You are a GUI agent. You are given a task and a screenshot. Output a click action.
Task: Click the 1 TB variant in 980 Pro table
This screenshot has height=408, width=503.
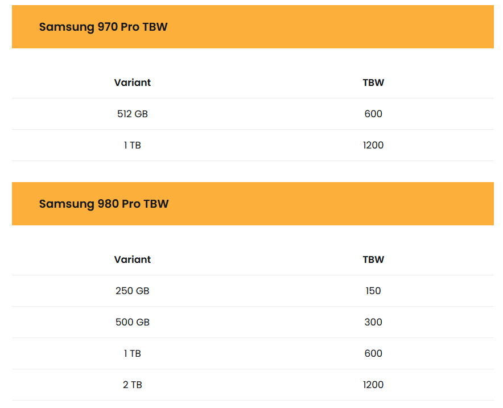[132, 353]
